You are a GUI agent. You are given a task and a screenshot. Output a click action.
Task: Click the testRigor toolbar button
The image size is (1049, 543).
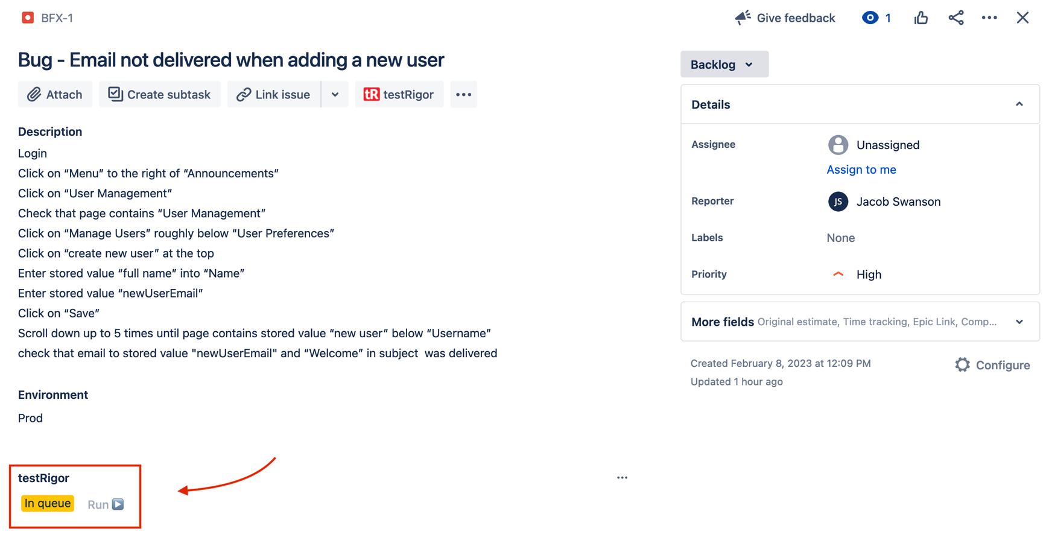click(x=399, y=94)
